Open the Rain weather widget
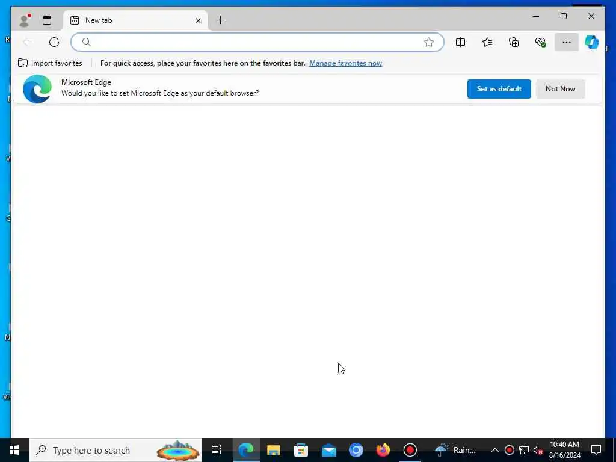Image resolution: width=616 pixels, height=462 pixels. pyautogui.click(x=456, y=450)
